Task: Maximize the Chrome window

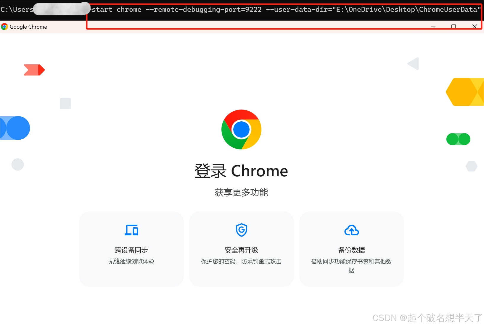Action: tap(454, 27)
